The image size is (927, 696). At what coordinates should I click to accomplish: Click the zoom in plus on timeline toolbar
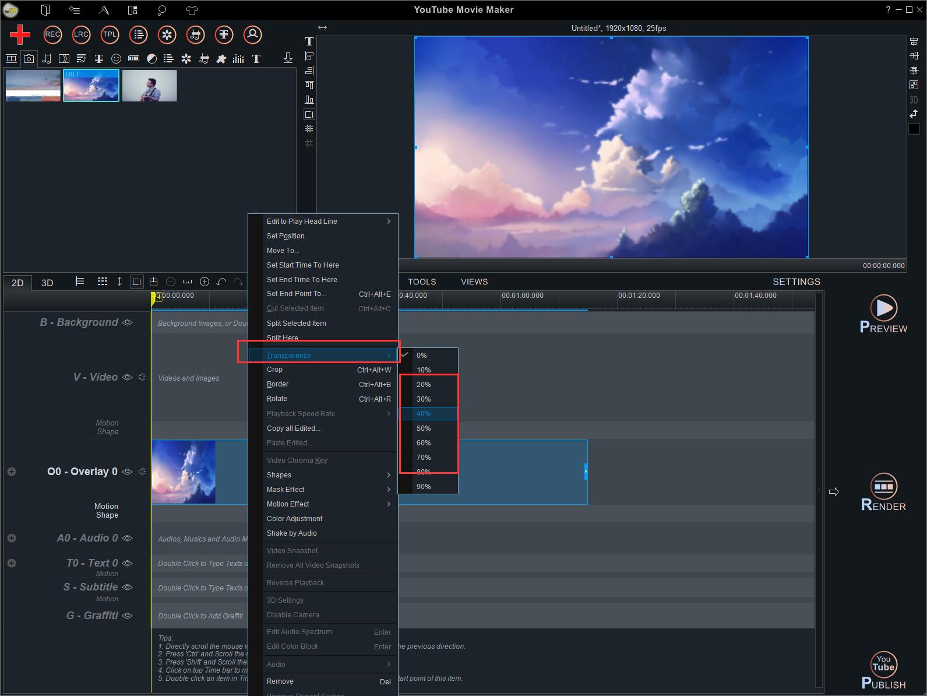[205, 282]
